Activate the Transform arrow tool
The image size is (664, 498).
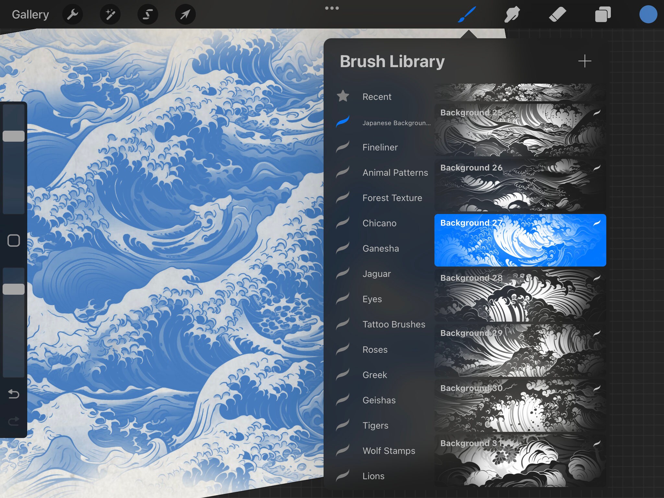click(185, 14)
